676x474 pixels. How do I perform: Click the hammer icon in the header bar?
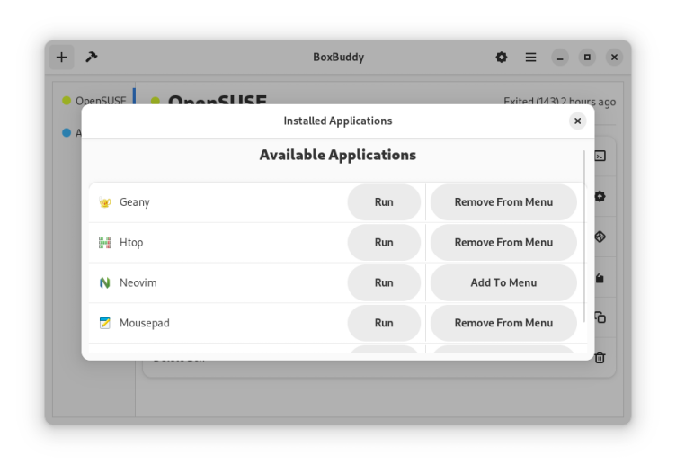(91, 57)
